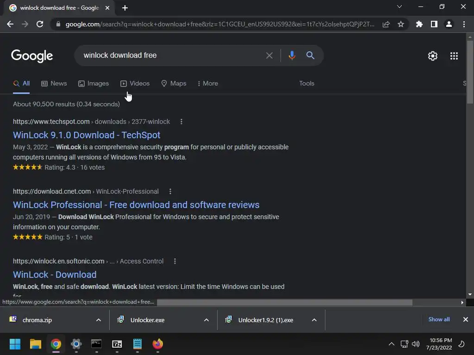Switch to the Images tab

coord(94,84)
